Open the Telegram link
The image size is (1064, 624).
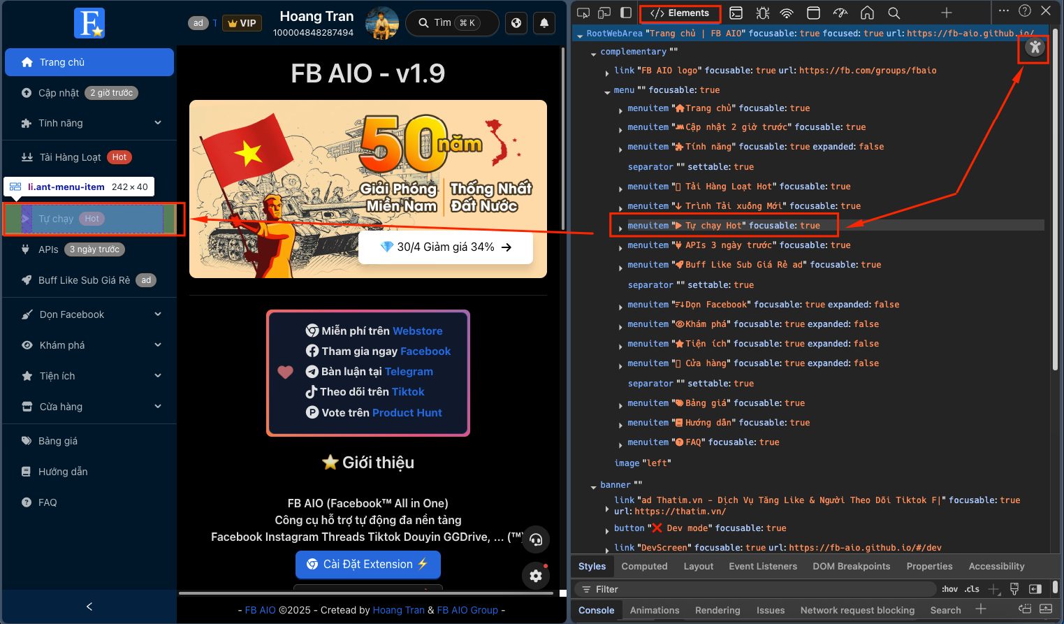[409, 372]
